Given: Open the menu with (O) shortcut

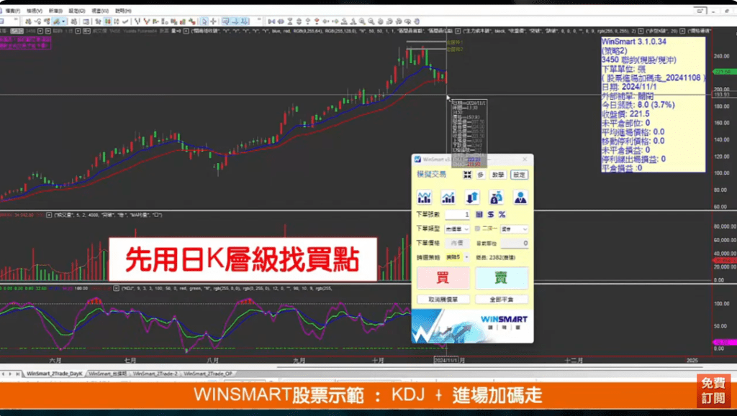Looking at the screenshot, I should pyautogui.click(x=76, y=11).
